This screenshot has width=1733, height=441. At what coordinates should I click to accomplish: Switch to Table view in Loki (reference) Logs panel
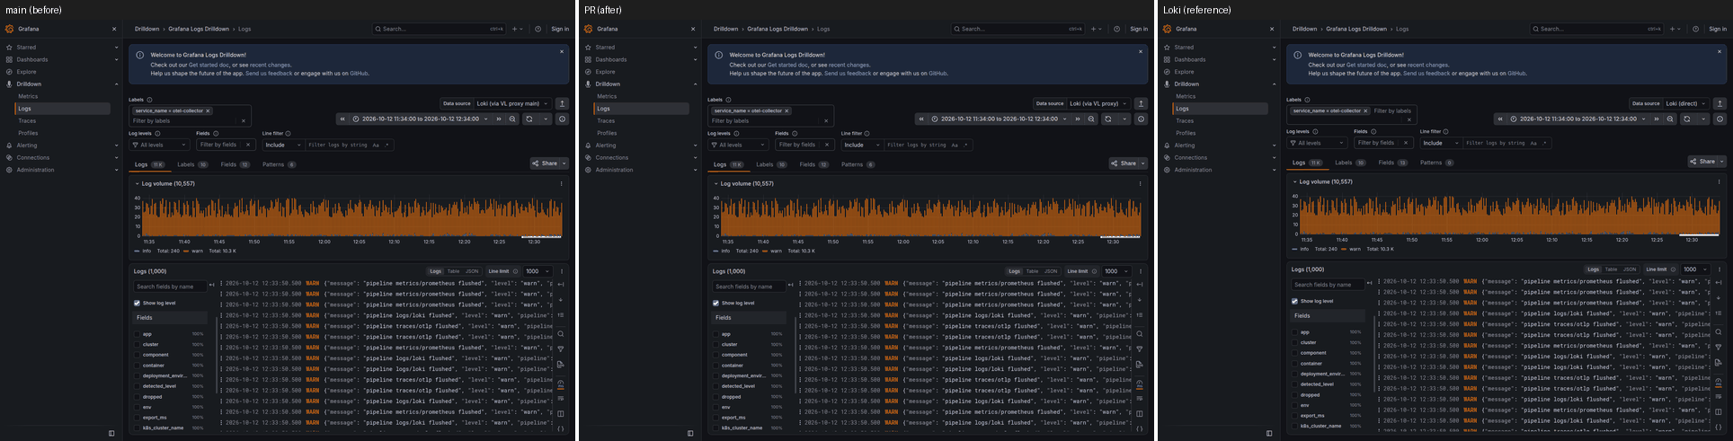click(x=1611, y=269)
